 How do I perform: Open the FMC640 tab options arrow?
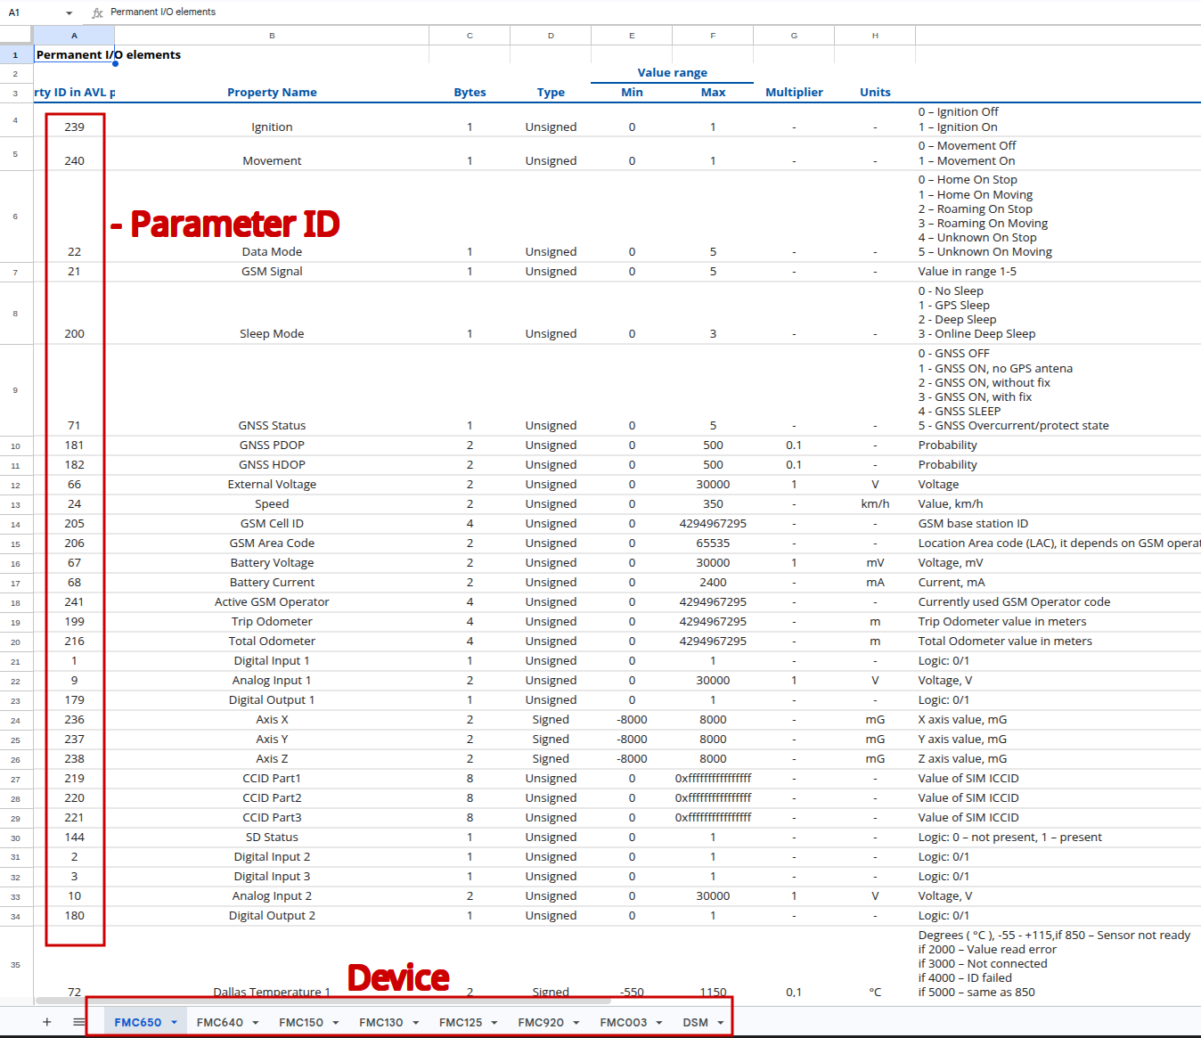pos(256,1023)
